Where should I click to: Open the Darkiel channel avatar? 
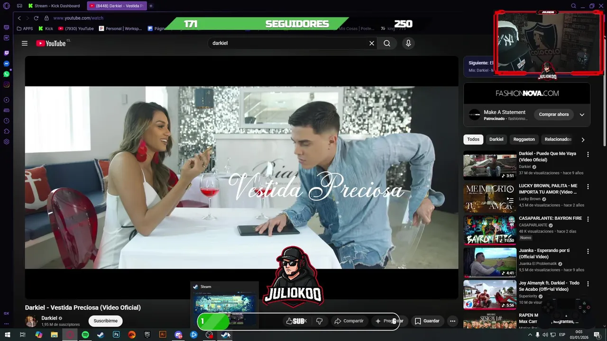(x=31, y=321)
